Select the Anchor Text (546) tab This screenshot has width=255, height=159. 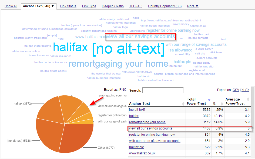click(39, 6)
